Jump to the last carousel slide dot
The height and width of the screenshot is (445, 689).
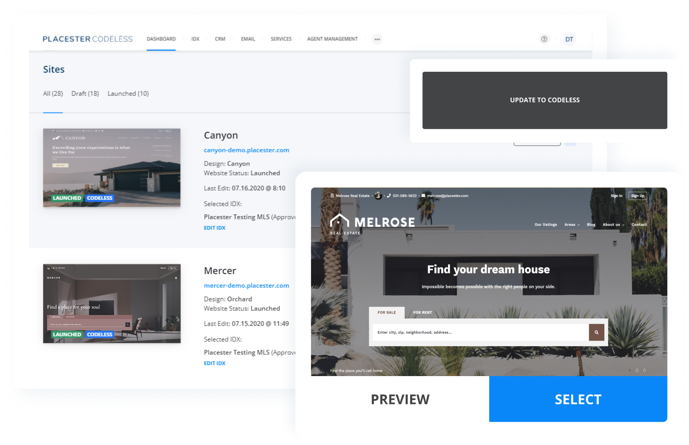click(x=644, y=370)
